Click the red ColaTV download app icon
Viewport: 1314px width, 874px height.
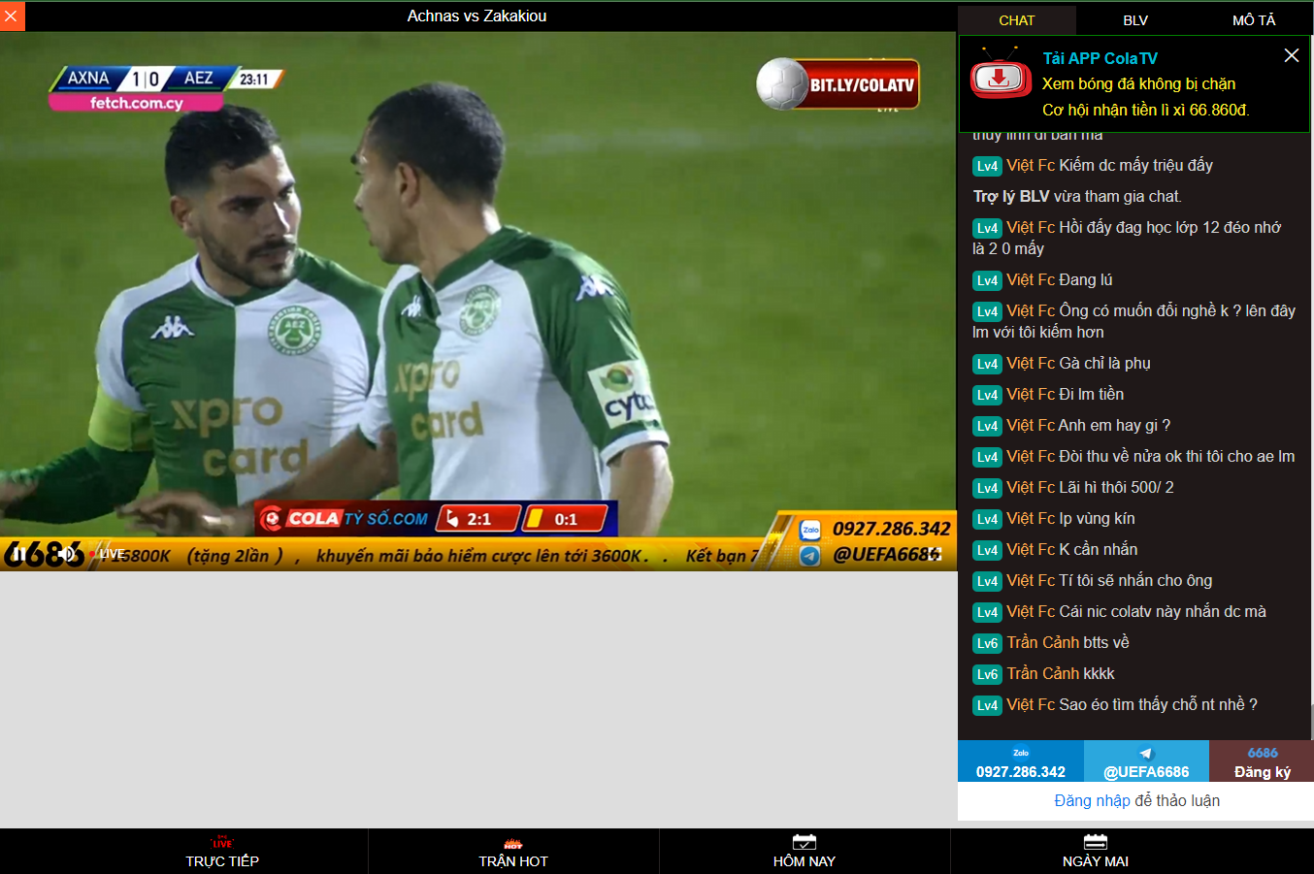click(1000, 79)
